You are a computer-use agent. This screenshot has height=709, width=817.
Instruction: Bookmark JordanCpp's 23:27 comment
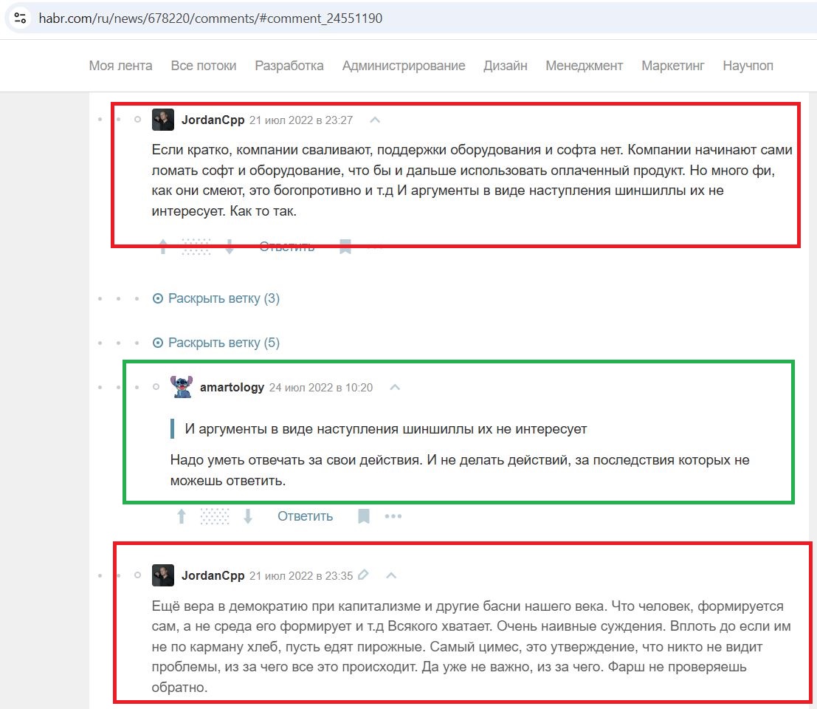pyautogui.click(x=345, y=247)
